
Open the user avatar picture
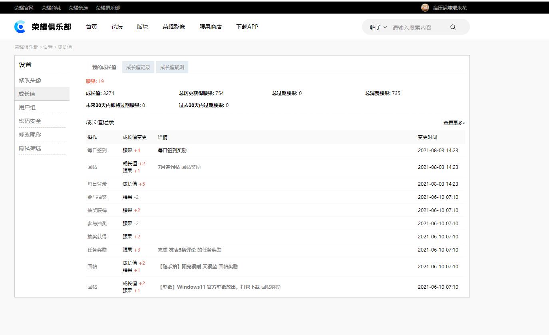click(x=425, y=8)
